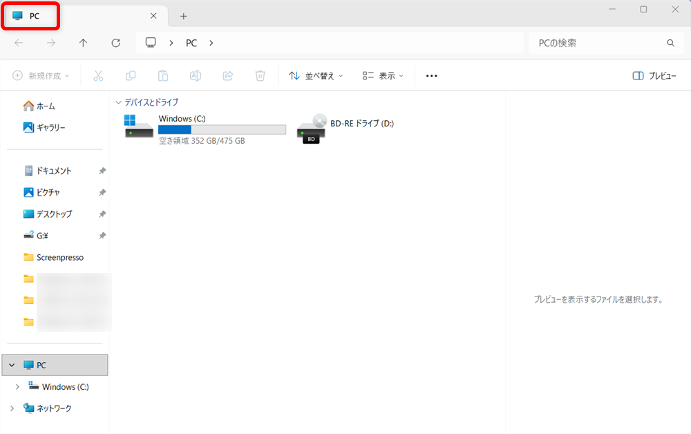Expand Windows (C:) in the navigation tree
691x434 pixels.
pyautogui.click(x=17, y=386)
